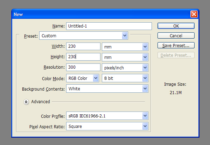Viewport: 210px width, 145px height.
Task: Click the Save Preset button
Action: click(176, 46)
